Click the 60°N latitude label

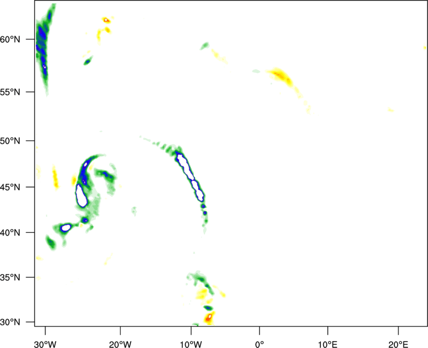(x=10, y=39)
